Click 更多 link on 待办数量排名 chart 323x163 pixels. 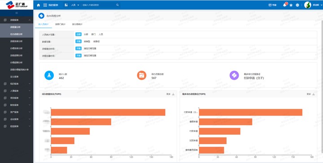click(169, 94)
